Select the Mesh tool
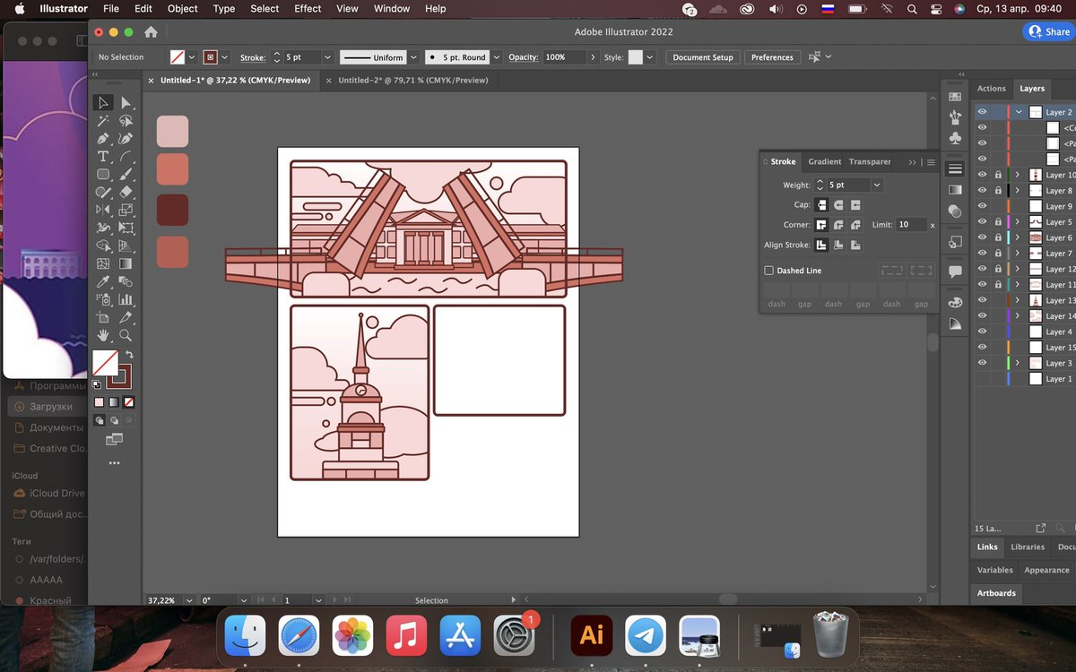Screen dimensions: 1076x672 pyautogui.click(x=103, y=263)
